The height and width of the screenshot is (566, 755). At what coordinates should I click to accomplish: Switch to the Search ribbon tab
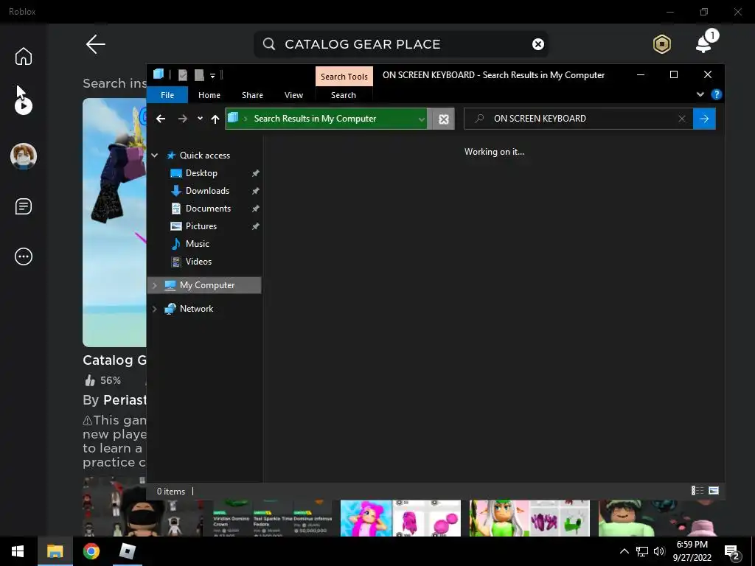344,95
